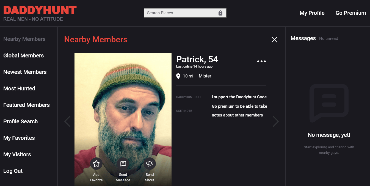
Task: Open Global Members in the sidebar
Action: [24, 55]
